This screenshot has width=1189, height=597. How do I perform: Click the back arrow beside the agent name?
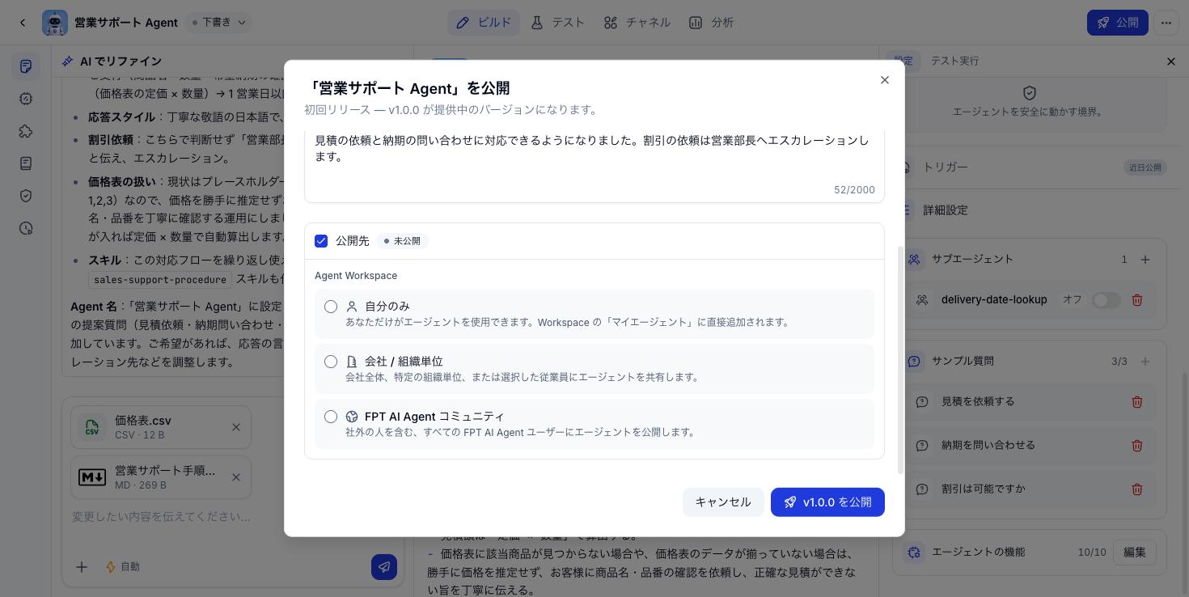[x=23, y=23]
